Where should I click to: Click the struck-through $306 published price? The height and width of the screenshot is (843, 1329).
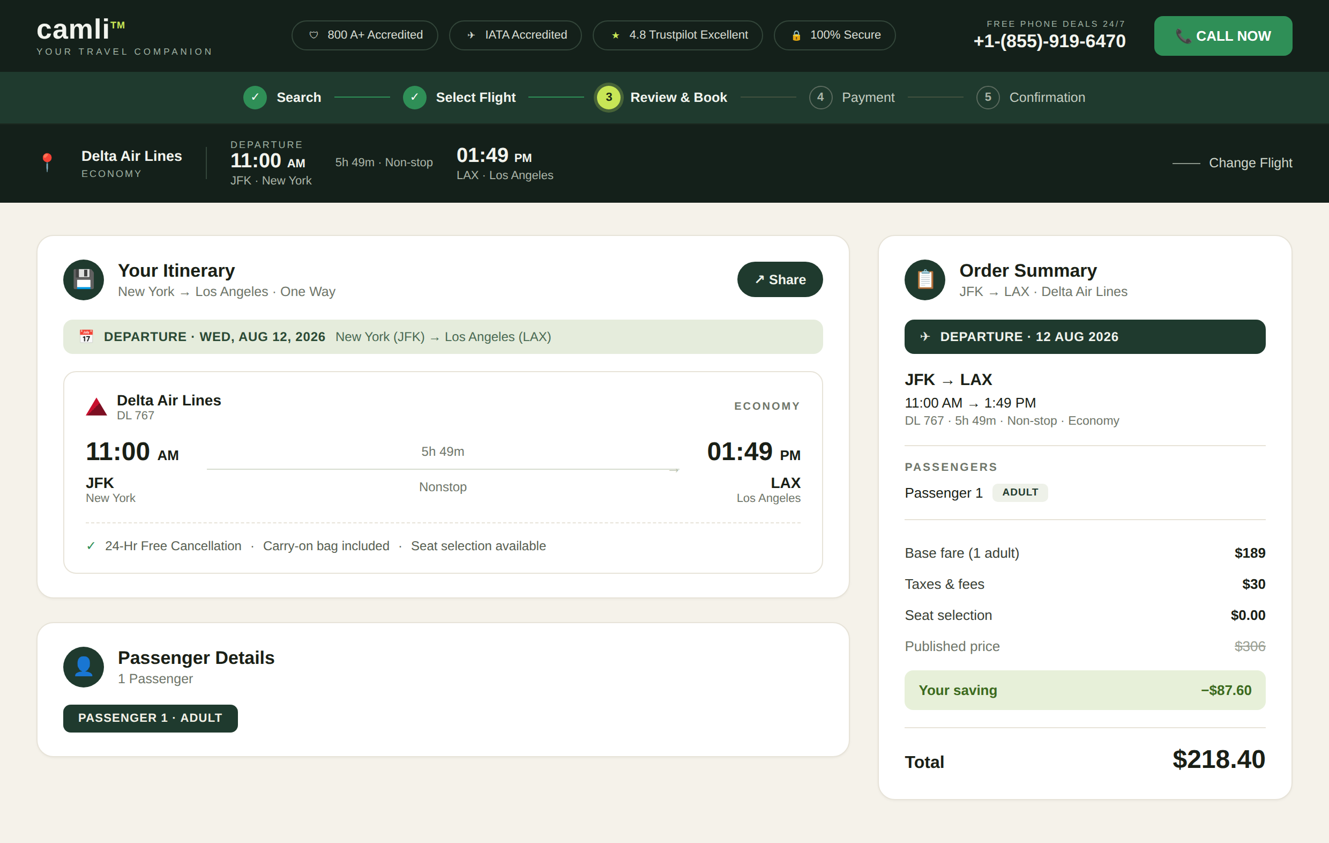point(1250,646)
